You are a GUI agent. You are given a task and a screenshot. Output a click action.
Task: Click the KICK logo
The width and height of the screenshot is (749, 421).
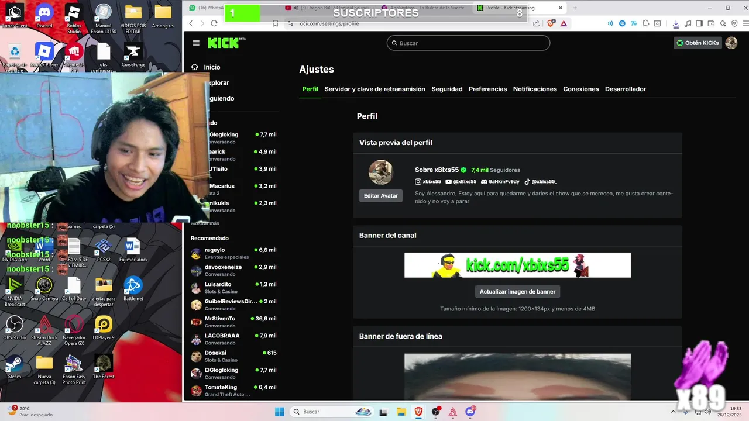tap(226, 43)
